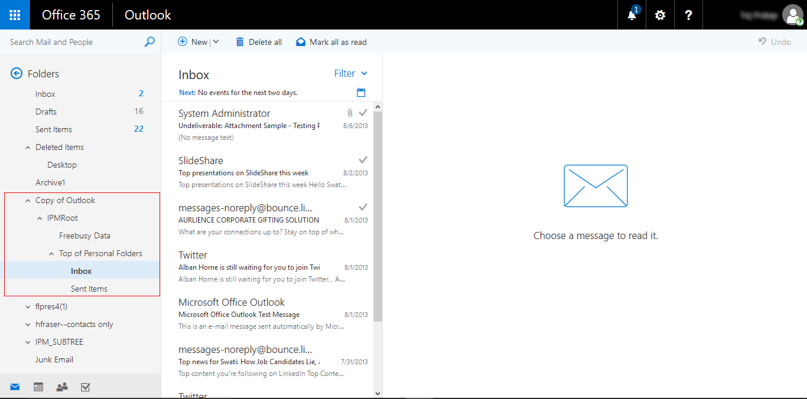This screenshot has height=399, width=807.
Task: Select the Sent Items folder with 22 unread
Action: coord(80,129)
